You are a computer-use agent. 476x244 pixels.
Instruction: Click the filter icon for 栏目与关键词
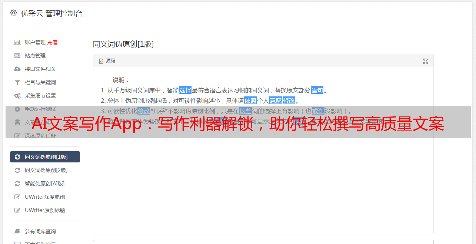[17, 82]
